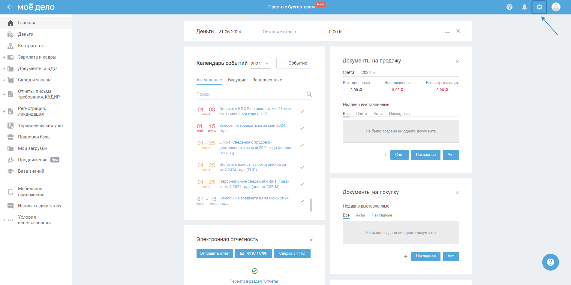Select Счета tab in Недавно выставленные
The image size is (571, 285).
click(362, 114)
